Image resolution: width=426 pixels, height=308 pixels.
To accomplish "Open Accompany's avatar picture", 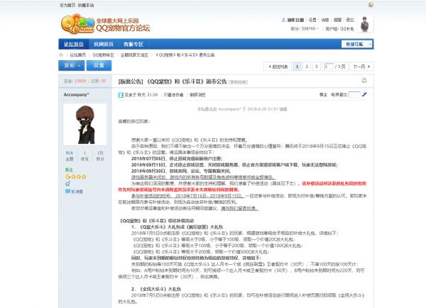I will [x=84, y=125].
